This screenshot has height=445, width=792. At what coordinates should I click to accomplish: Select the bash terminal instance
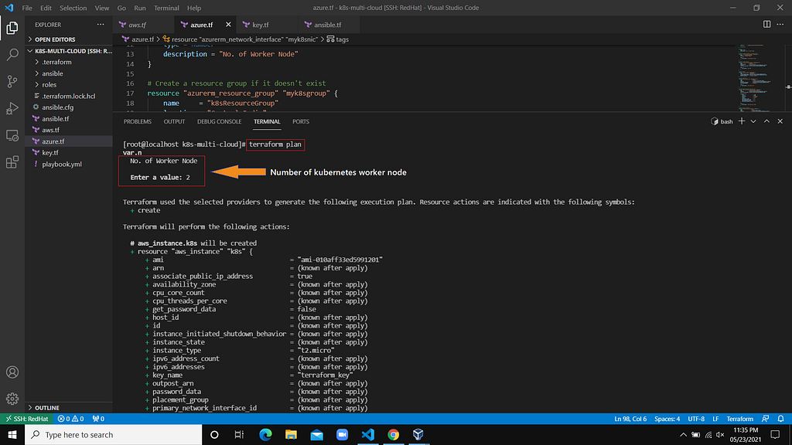tap(722, 121)
